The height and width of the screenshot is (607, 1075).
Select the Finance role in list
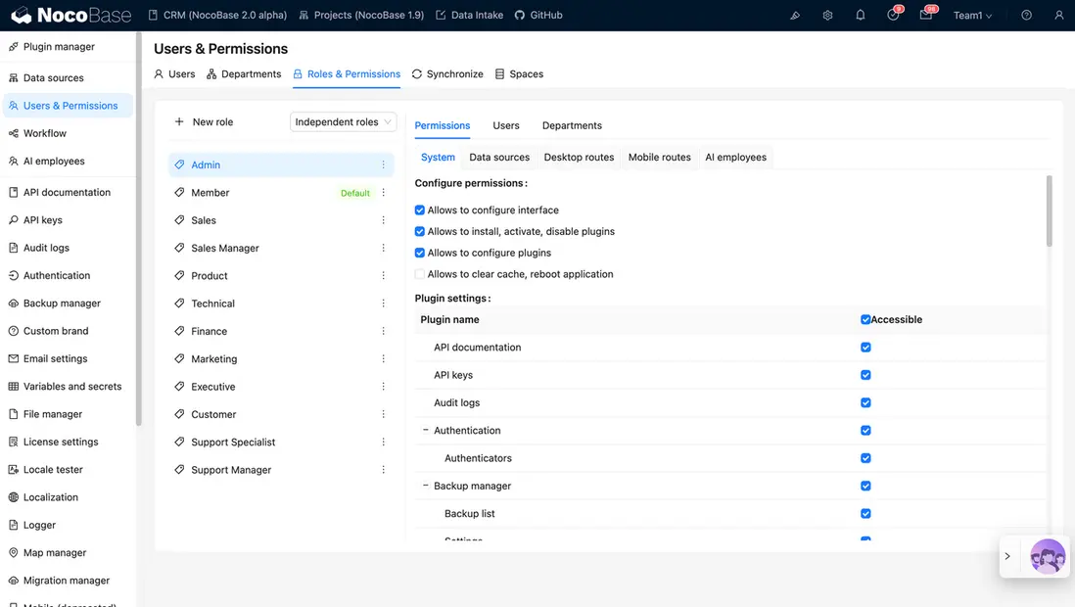click(x=210, y=332)
